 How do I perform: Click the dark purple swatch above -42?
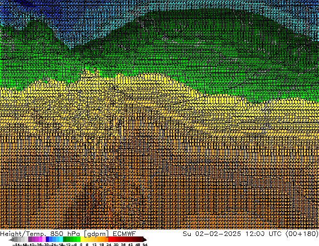pyautogui.click(x=30, y=239)
